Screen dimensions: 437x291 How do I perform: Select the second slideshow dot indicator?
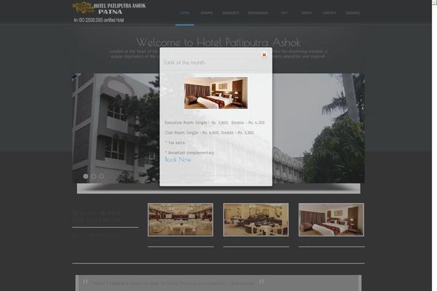click(x=93, y=176)
